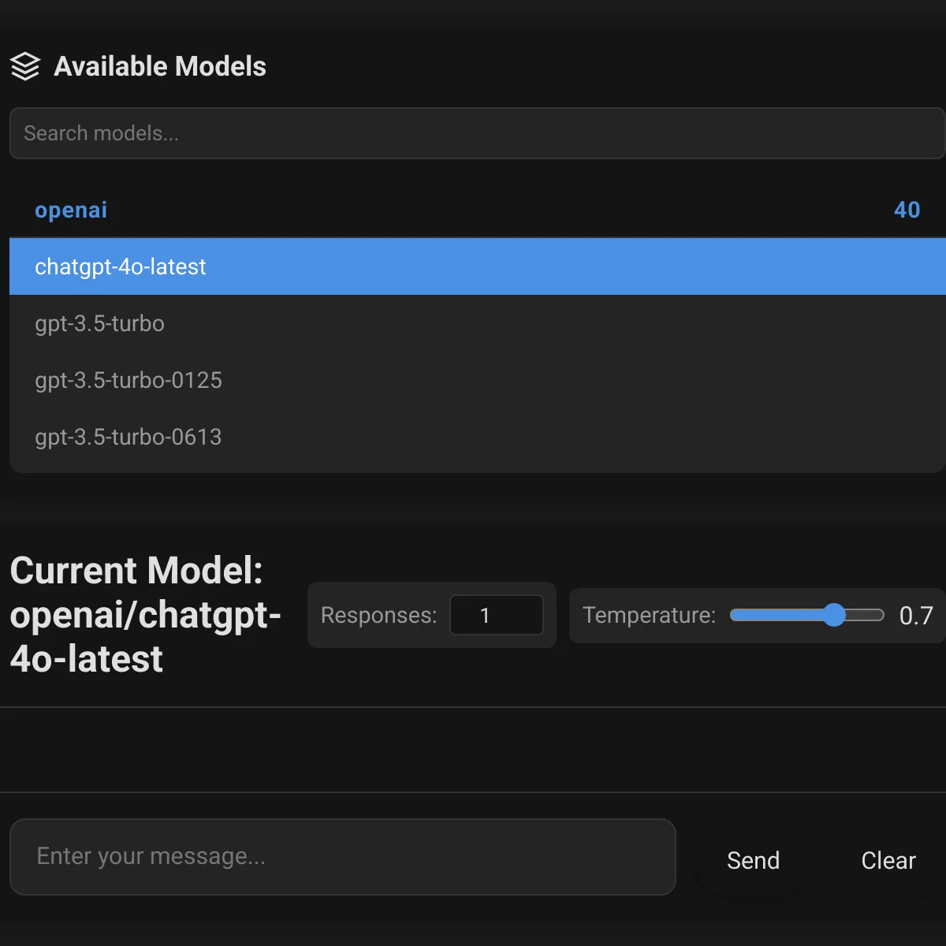Click the stacked layers icon beside Available Models
The image size is (946, 946).
click(x=25, y=66)
